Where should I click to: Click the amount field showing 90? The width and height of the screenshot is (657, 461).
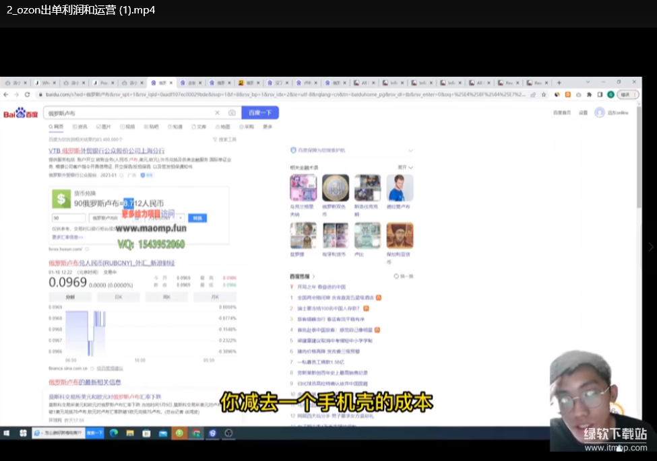coord(69,218)
